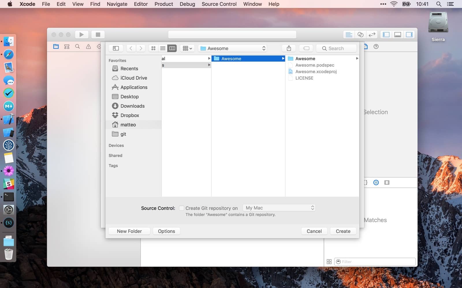The image size is (462, 288).
Task: Open the assistant editor with overlapping circles
Action: pyautogui.click(x=360, y=35)
